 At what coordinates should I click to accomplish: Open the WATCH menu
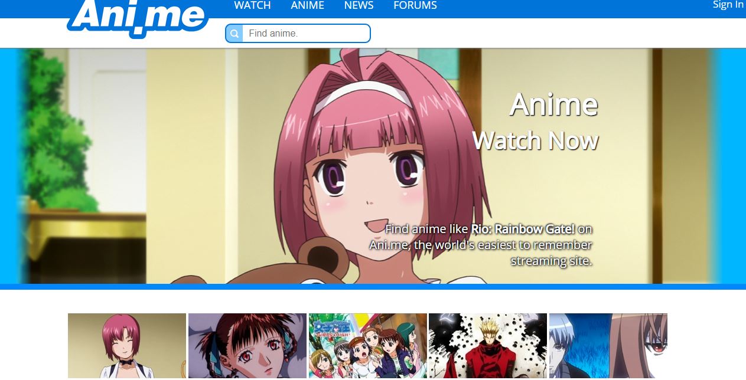[252, 5]
